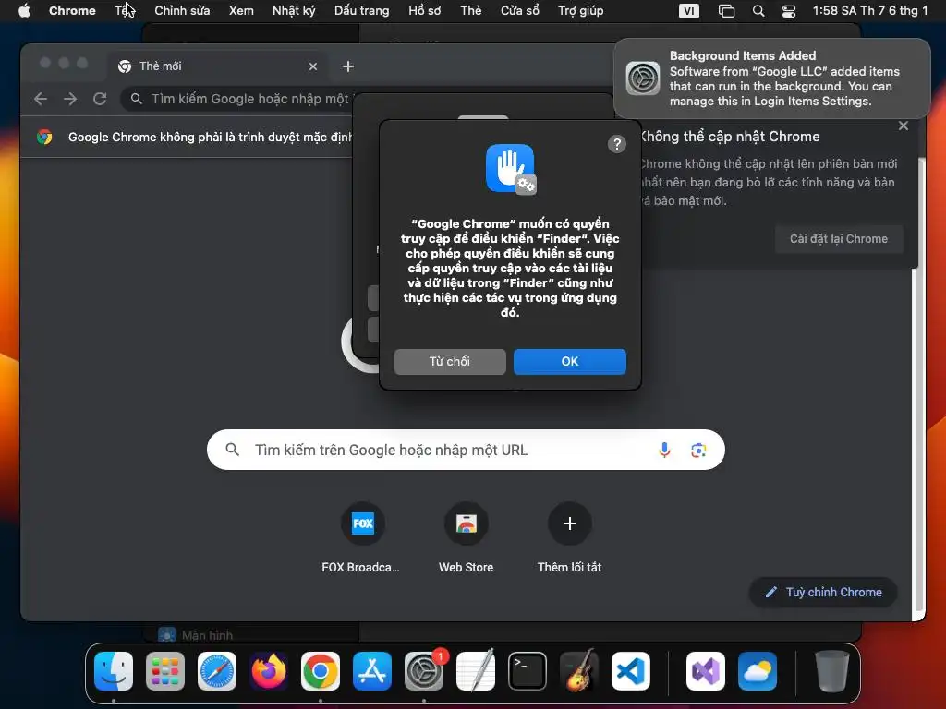Click the Background Items Added notification
Image resolution: width=946 pixels, height=709 pixels.
772,78
